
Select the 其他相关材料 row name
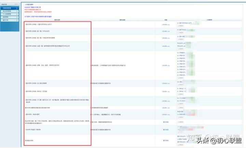(29, 141)
